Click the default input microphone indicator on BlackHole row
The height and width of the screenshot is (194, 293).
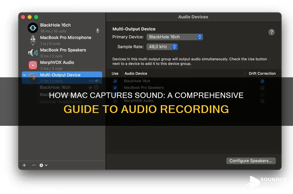click(x=98, y=31)
